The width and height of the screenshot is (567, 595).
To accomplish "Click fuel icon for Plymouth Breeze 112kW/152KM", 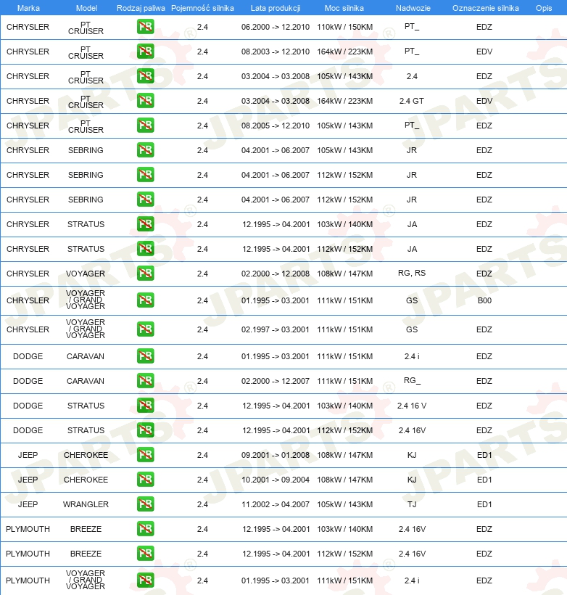I will pos(146,553).
